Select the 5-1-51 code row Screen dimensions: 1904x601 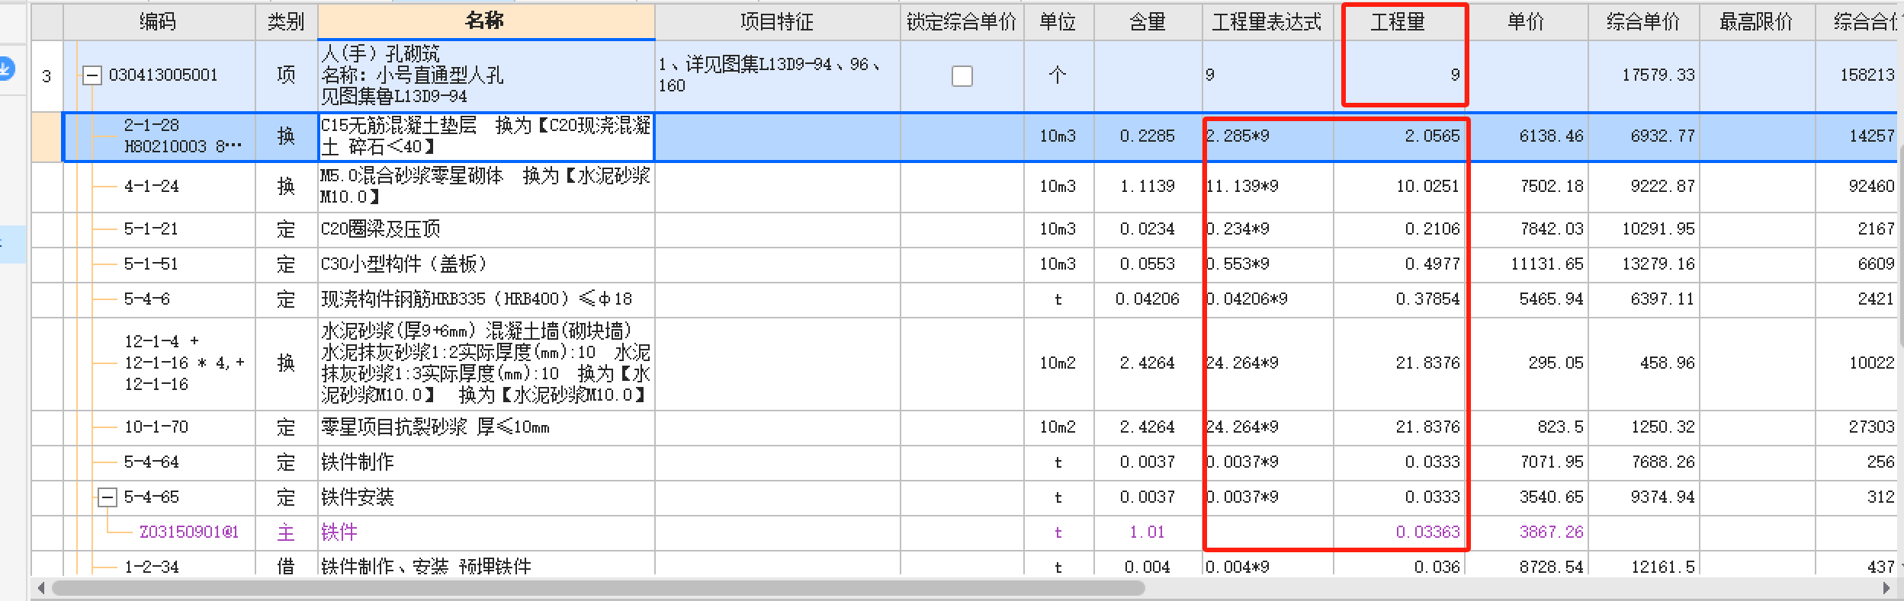[151, 264]
